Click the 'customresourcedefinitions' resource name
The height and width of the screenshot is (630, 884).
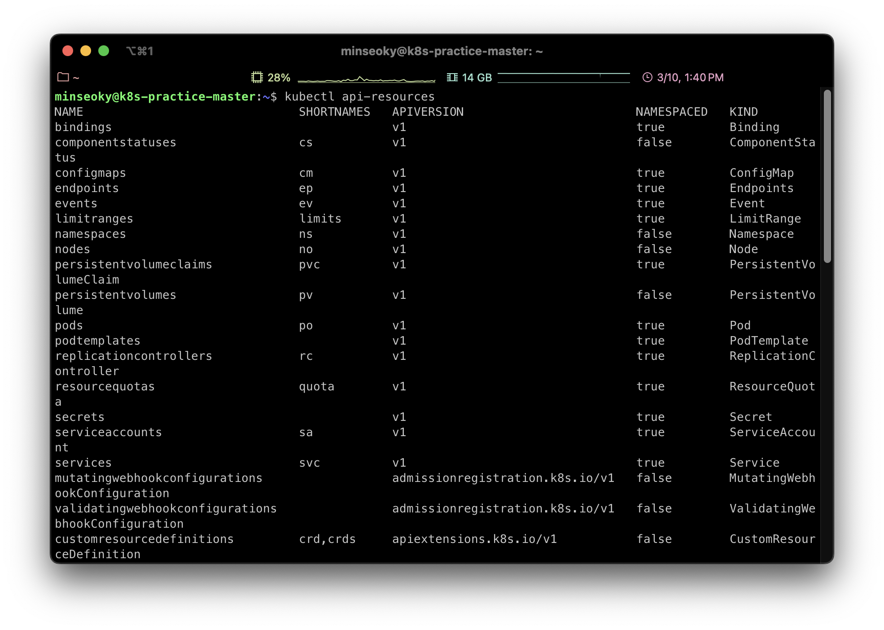(x=144, y=539)
